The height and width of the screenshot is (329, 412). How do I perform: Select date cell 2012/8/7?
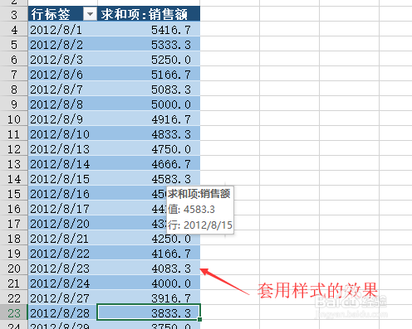62,90
